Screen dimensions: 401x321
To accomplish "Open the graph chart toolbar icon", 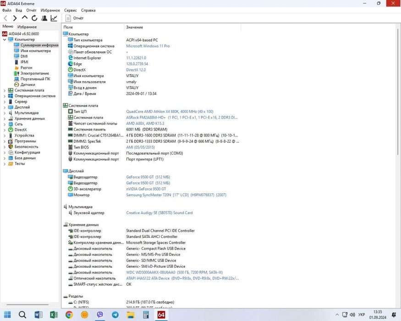I will click(x=54, y=18).
